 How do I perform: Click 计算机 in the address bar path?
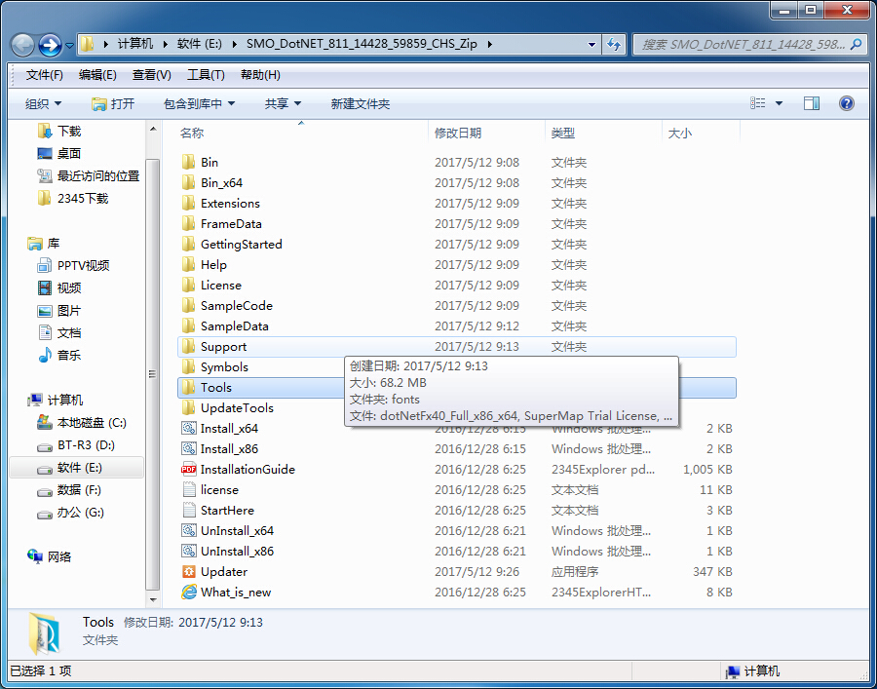coord(135,44)
